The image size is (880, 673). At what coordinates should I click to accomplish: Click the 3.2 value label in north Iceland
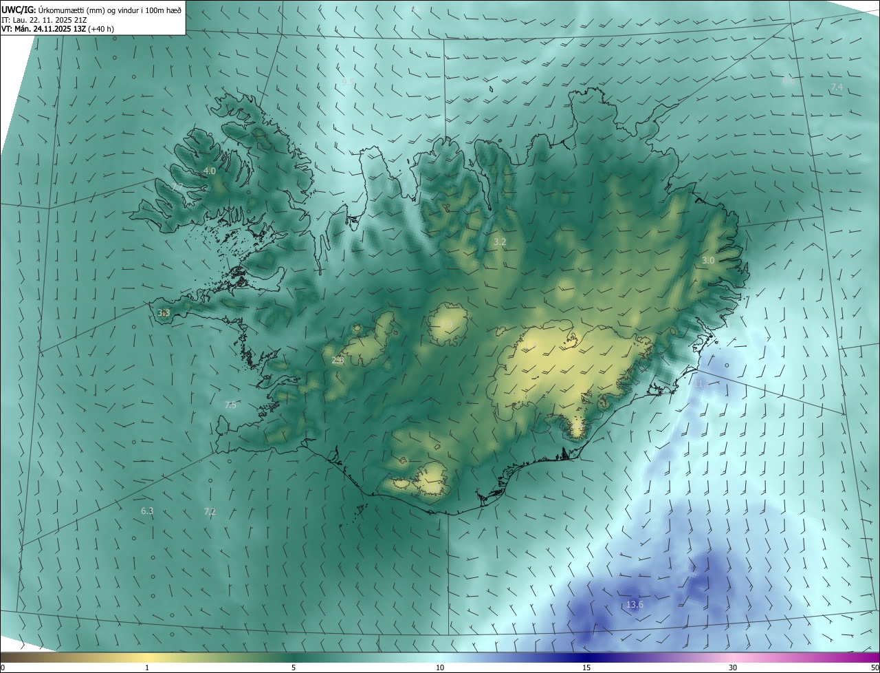click(x=500, y=242)
